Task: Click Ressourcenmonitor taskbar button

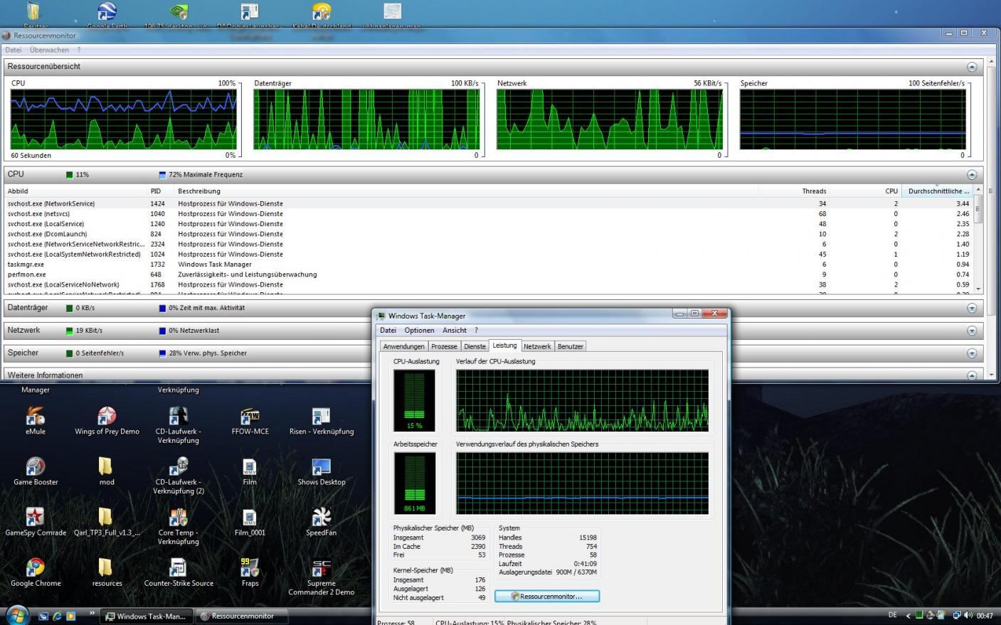Action: (x=242, y=616)
